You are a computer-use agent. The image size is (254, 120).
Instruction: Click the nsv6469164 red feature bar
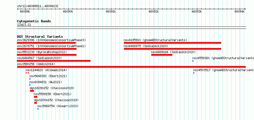[162, 55]
